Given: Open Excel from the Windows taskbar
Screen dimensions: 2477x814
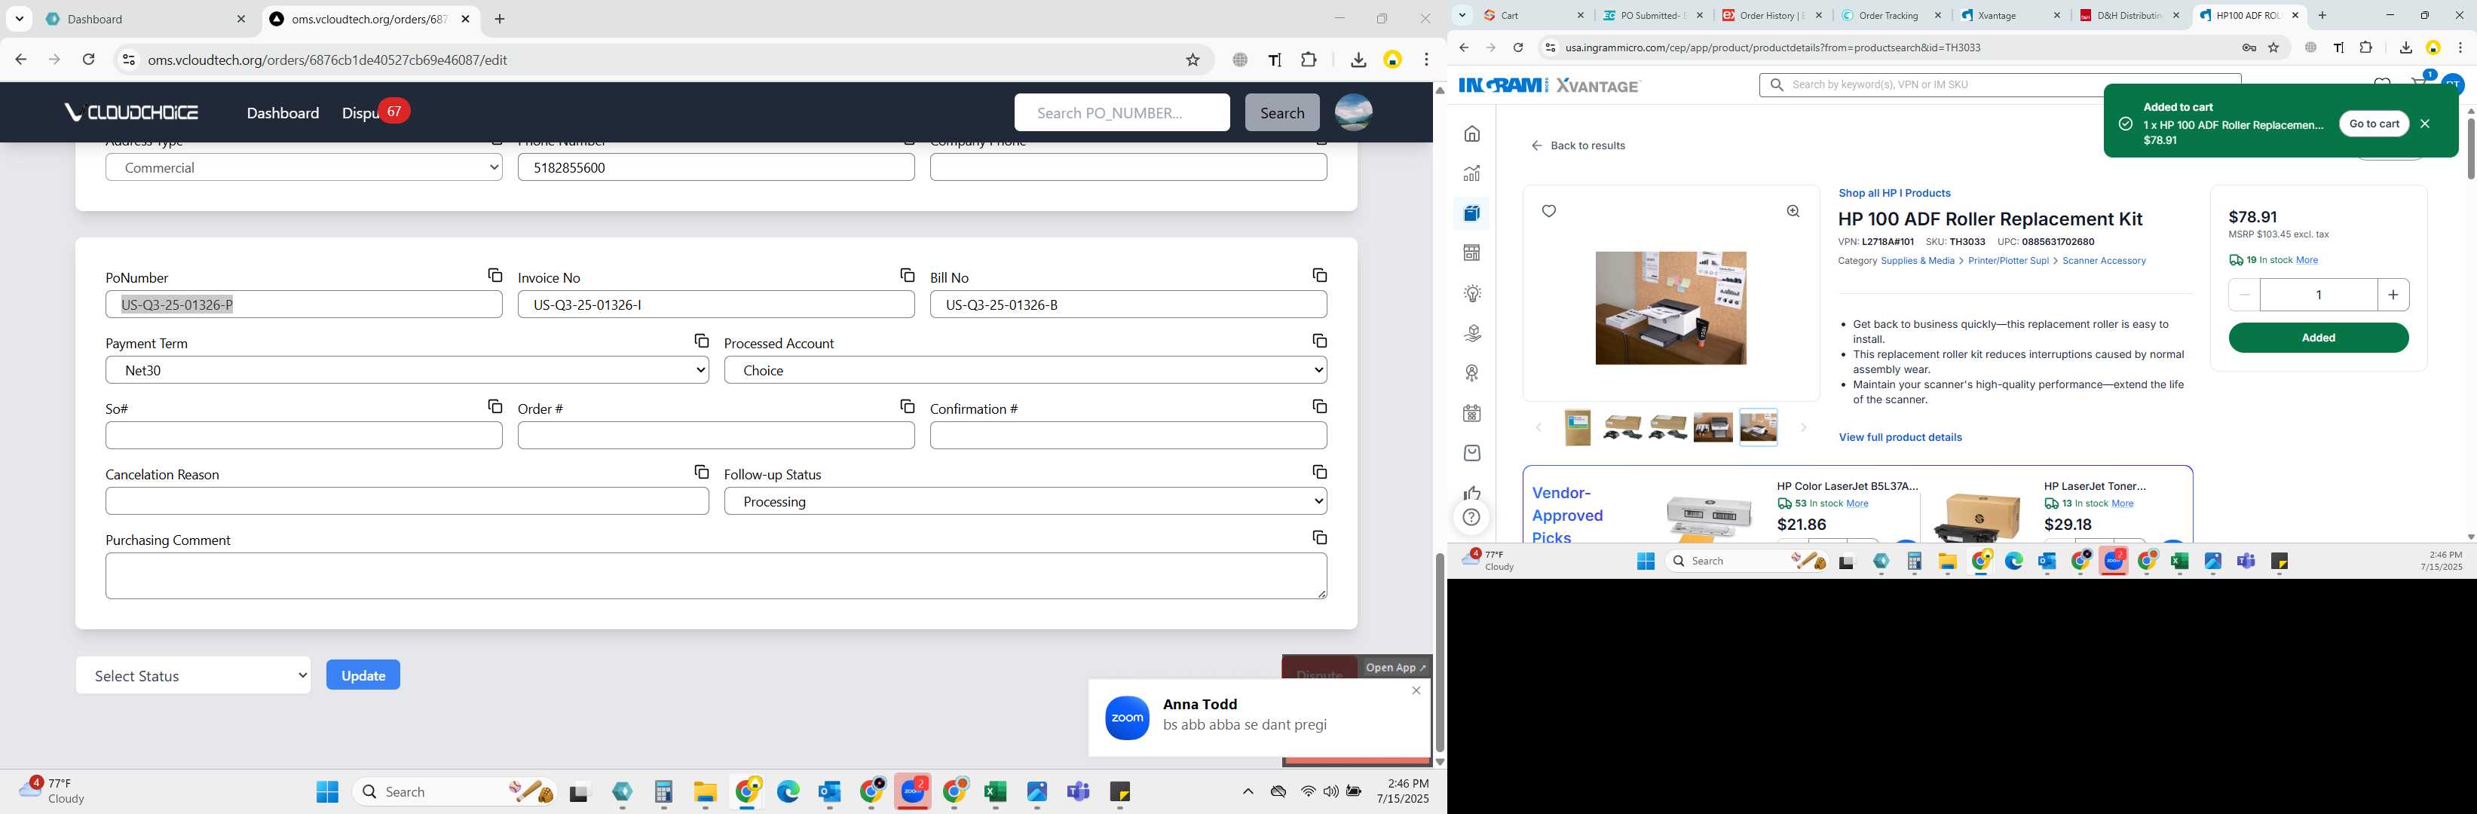Looking at the screenshot, I should click(x=995, y=792).
